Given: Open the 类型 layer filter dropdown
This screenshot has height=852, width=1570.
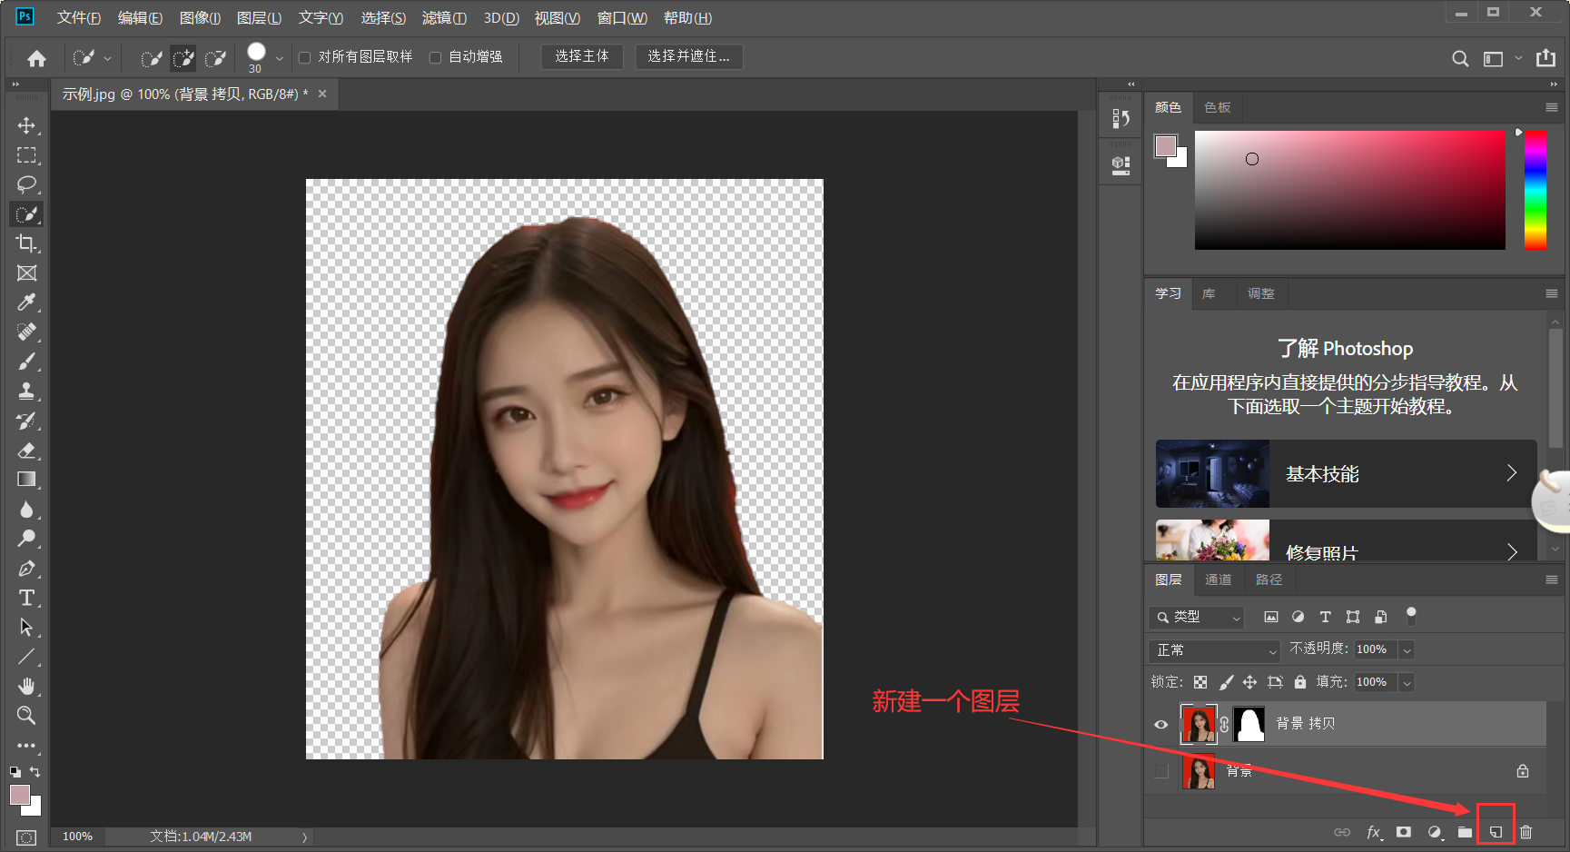Looking at the screenshot, I should click(1196, 617).
